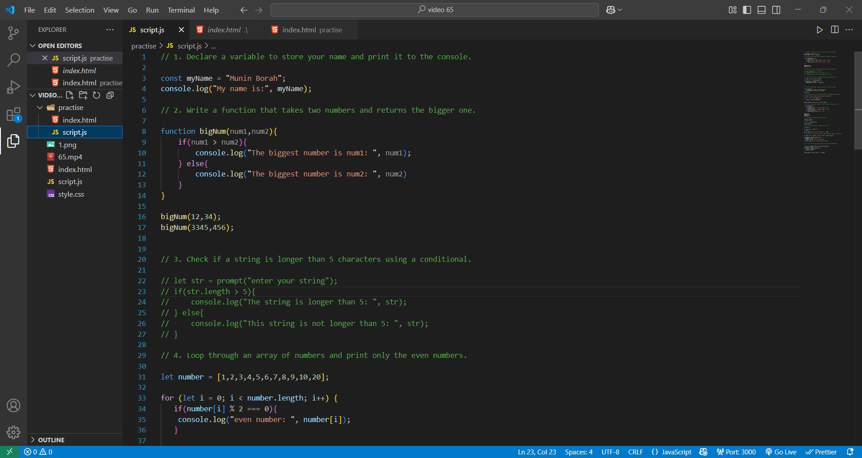Customize layout from title bar
Image resolution: width=862 pixels, height=458 pixels.
(x=732, y=10)
